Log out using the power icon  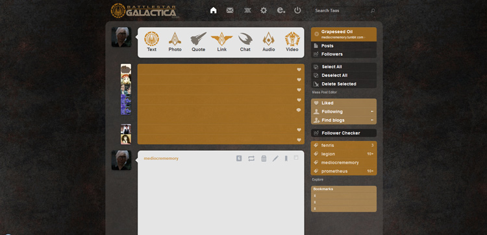(297, 10)
